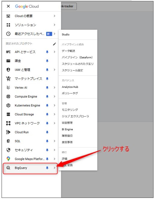Unpin the Cloud Run product
This screenshot has width=155, height=200.
coord(47,132)
